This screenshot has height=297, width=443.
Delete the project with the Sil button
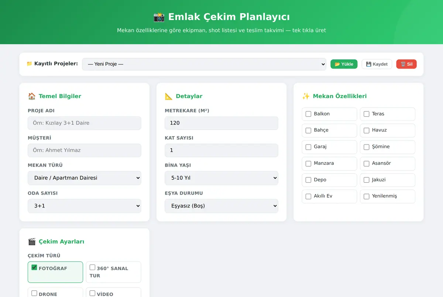(406, 64)
